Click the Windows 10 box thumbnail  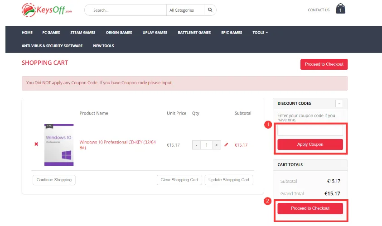(x=59, y=145)
